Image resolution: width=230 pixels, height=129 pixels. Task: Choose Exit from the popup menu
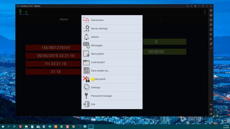(112, 104)
